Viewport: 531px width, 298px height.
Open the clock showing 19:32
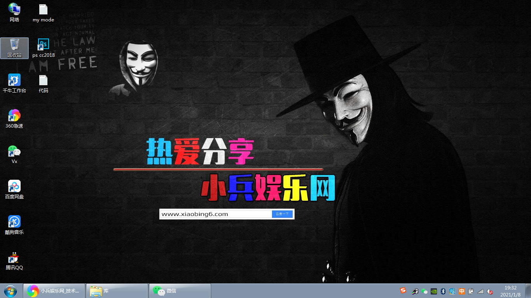(x=510, y=291)
